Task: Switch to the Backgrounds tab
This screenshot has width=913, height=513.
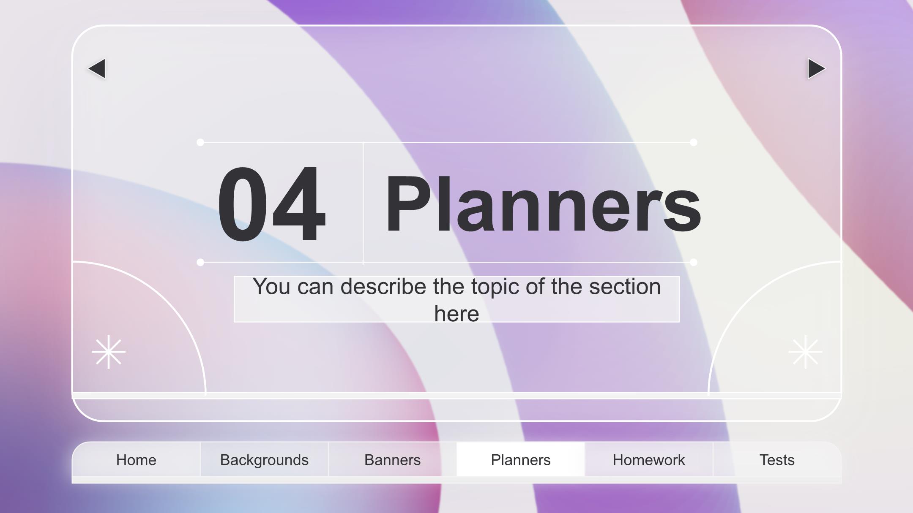Action: (x=264, y=459)
